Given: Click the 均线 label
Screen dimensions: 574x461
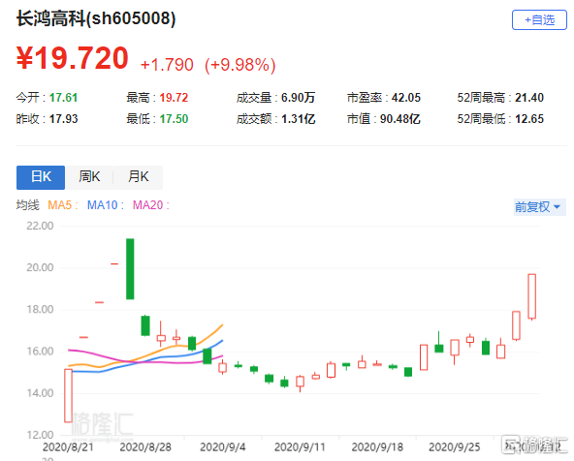Looking at the screenshot, I should click(27, 205).
